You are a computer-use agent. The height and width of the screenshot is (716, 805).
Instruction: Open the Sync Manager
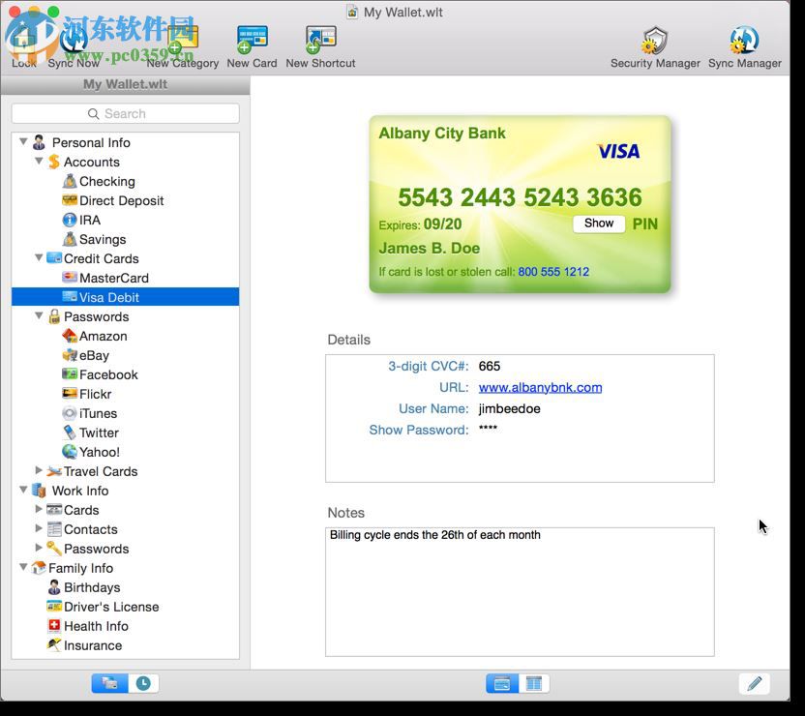(743, 39)
